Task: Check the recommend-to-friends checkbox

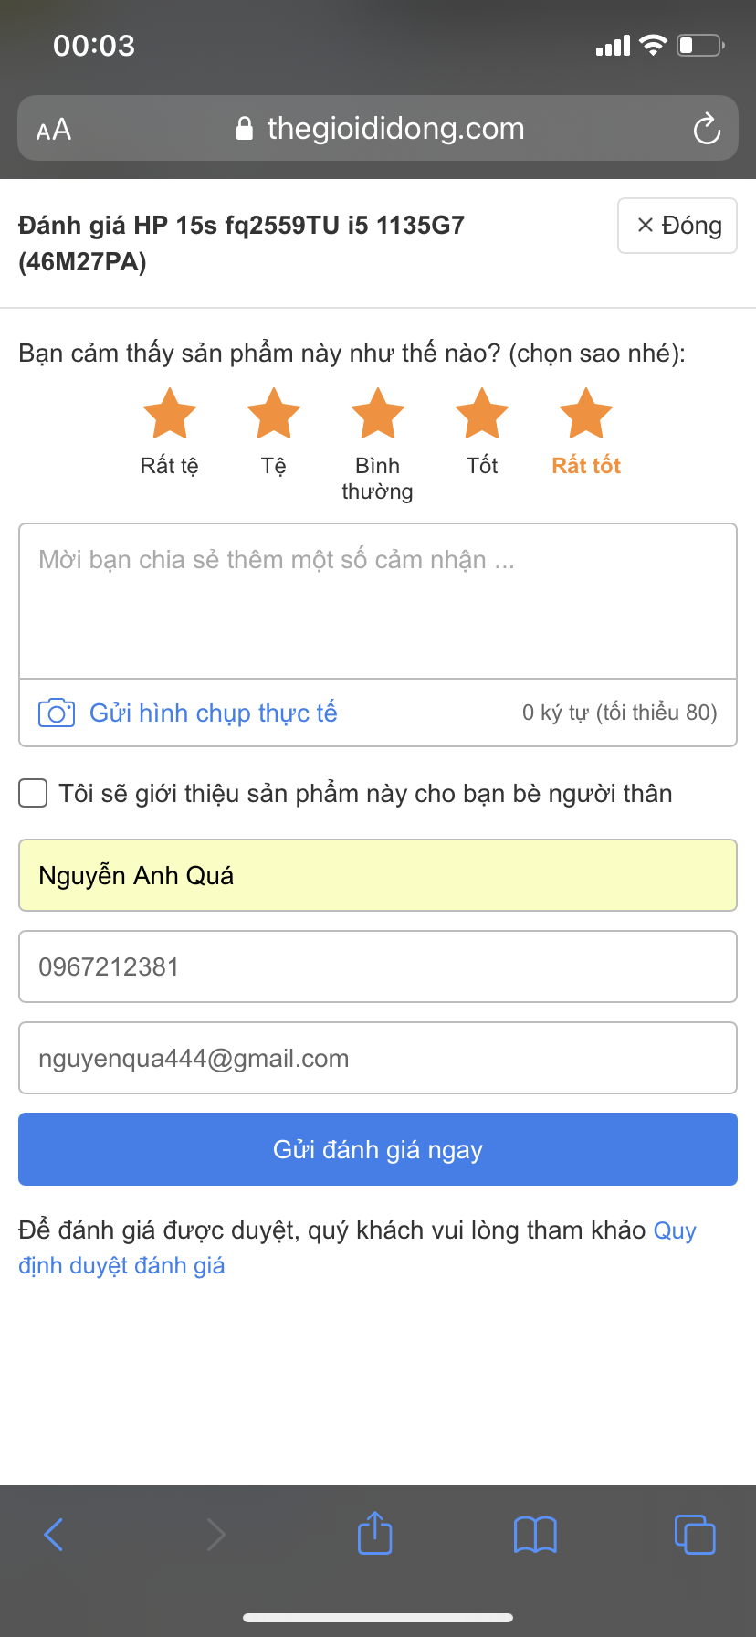Action: pyautogui.click(x=34, y=793)
